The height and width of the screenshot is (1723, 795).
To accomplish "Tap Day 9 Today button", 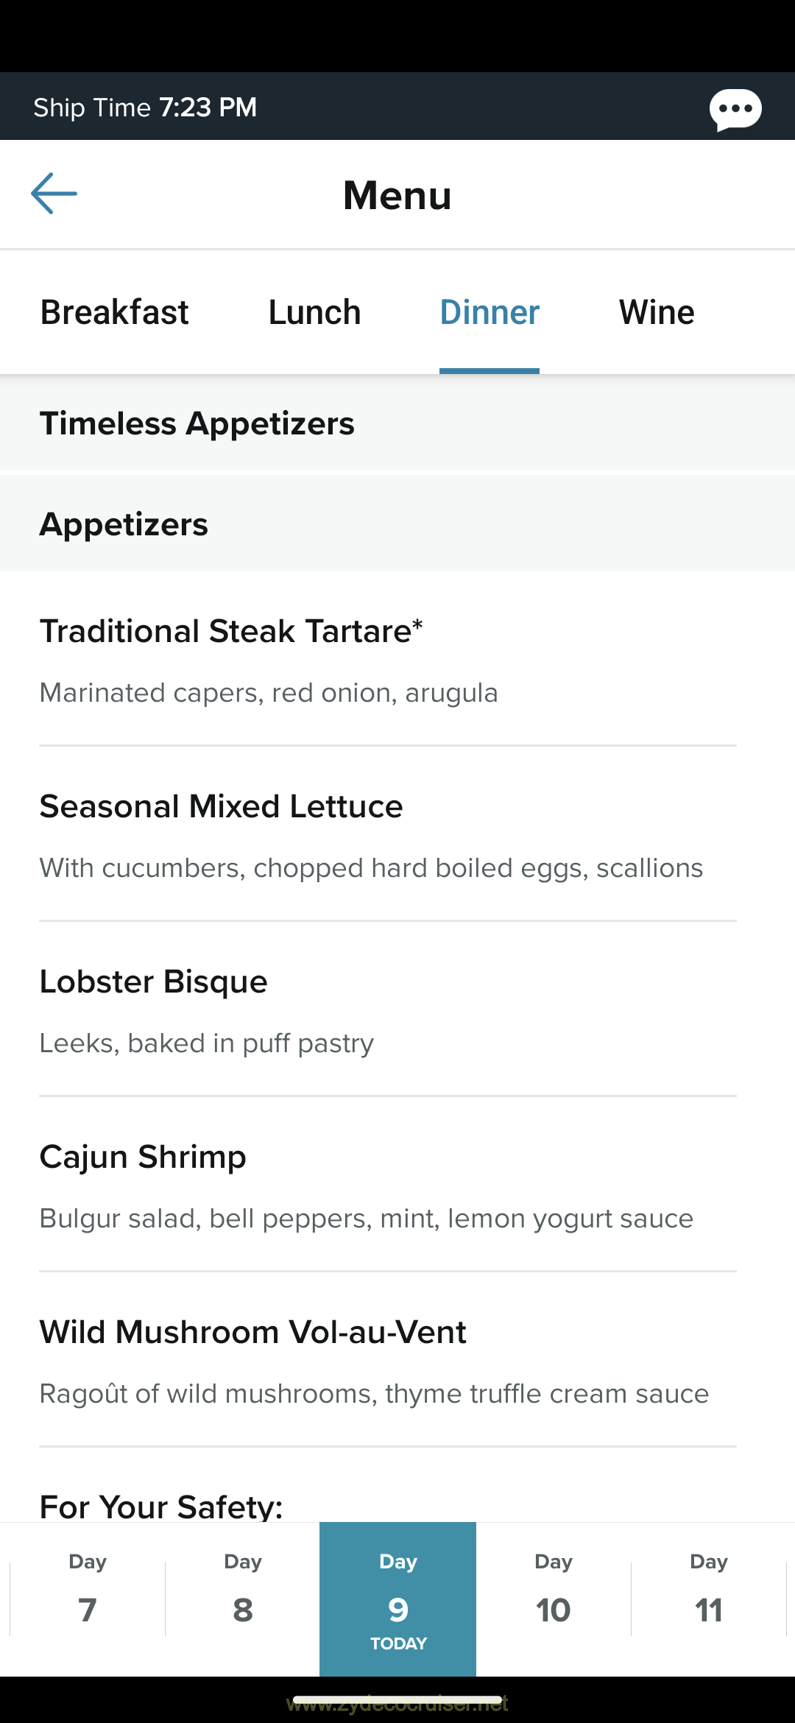I will pyautogui.click(x=398, y=1598).
